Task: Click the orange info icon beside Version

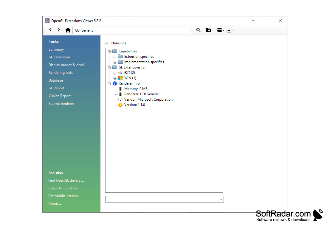Action: tap(120, 105)
